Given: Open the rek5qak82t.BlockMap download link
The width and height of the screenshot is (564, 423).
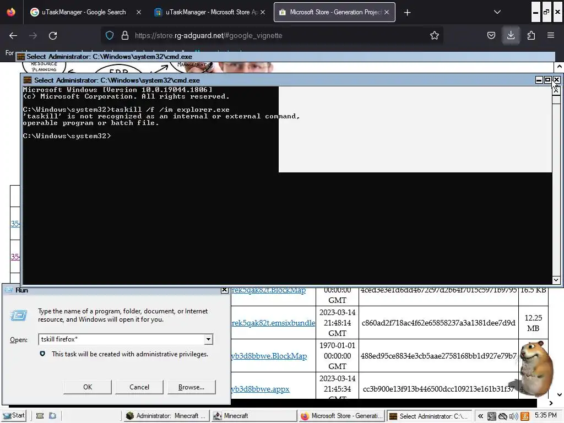Looking at the screenshot, I should [269, 290].
